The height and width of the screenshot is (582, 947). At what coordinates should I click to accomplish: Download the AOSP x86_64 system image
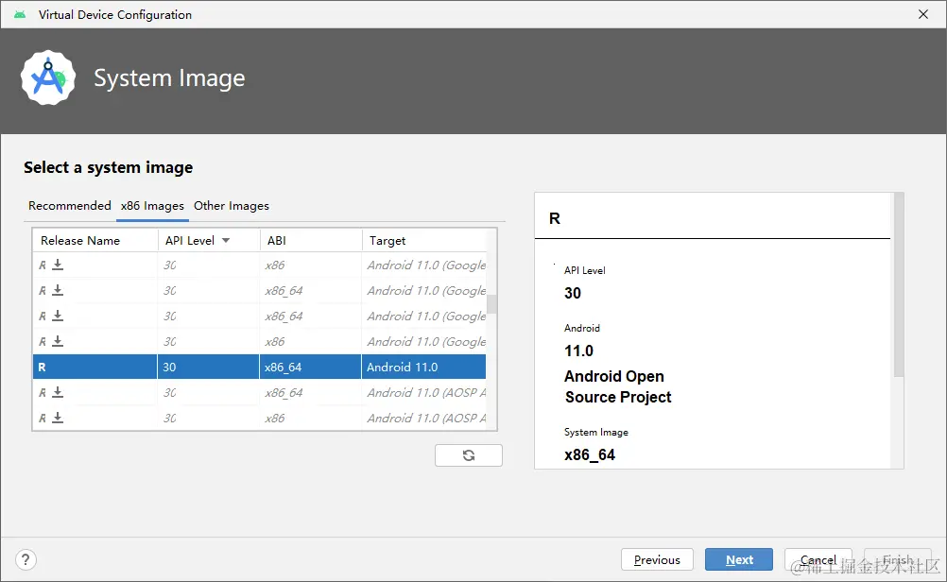coord(58,392)
